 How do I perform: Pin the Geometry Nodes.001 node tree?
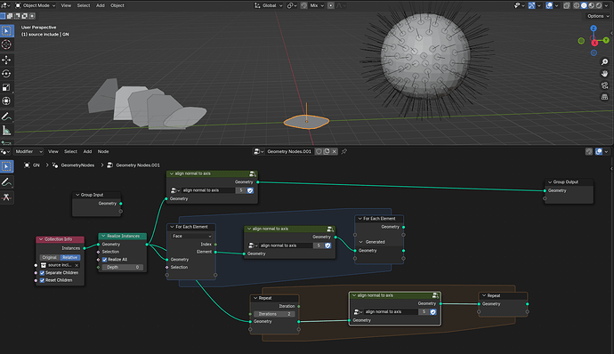[x=344, y=151]
